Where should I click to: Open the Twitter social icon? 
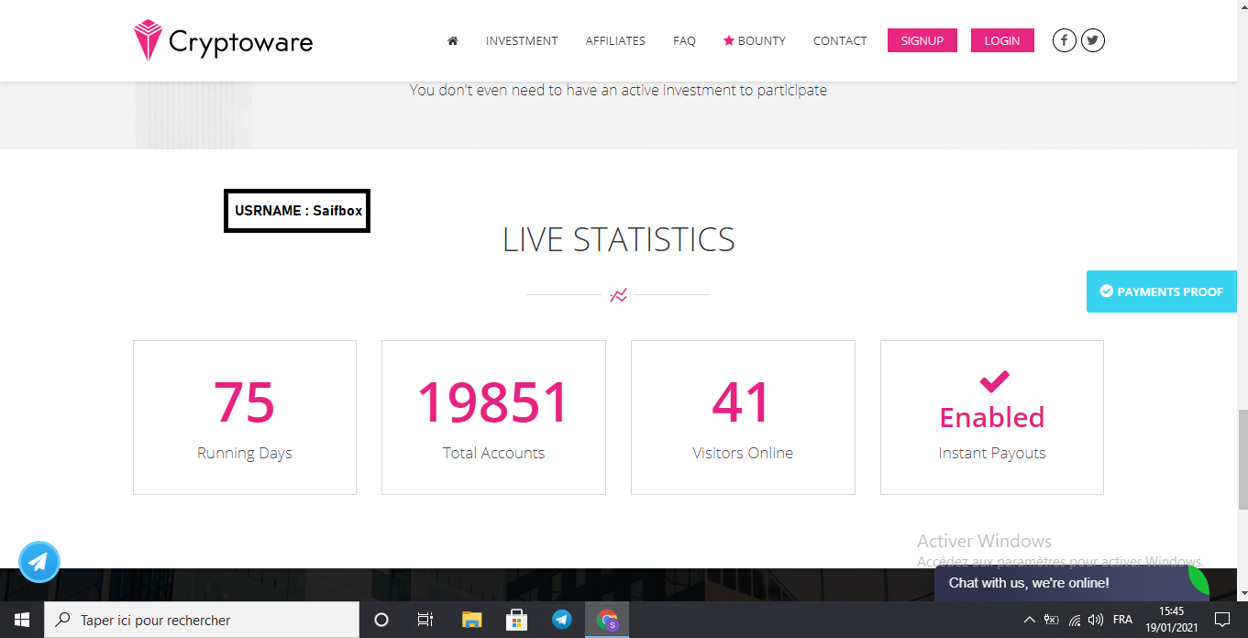tap(1092, 40)
